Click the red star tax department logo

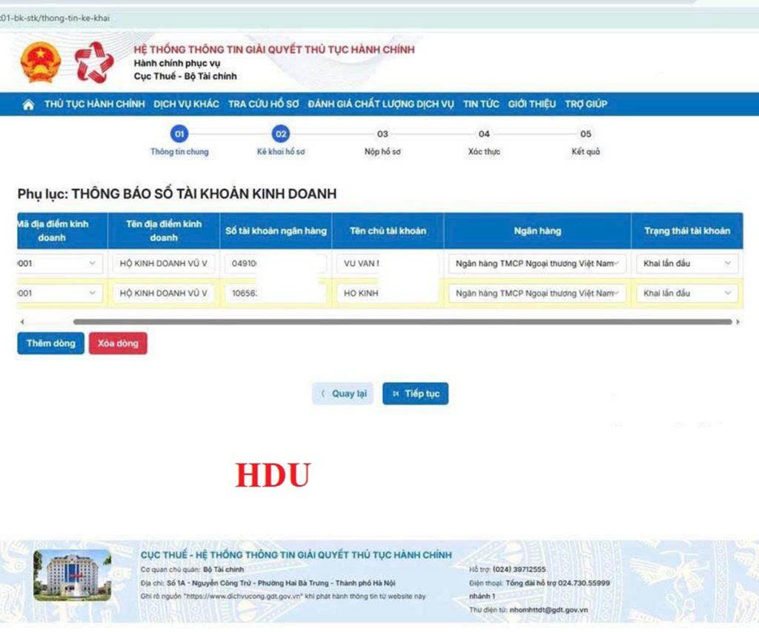coord(93,63)
